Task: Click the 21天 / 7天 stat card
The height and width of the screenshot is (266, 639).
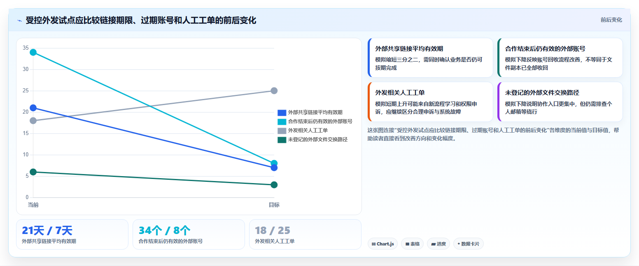Action: pyautogui.click(x=72, y=234)
